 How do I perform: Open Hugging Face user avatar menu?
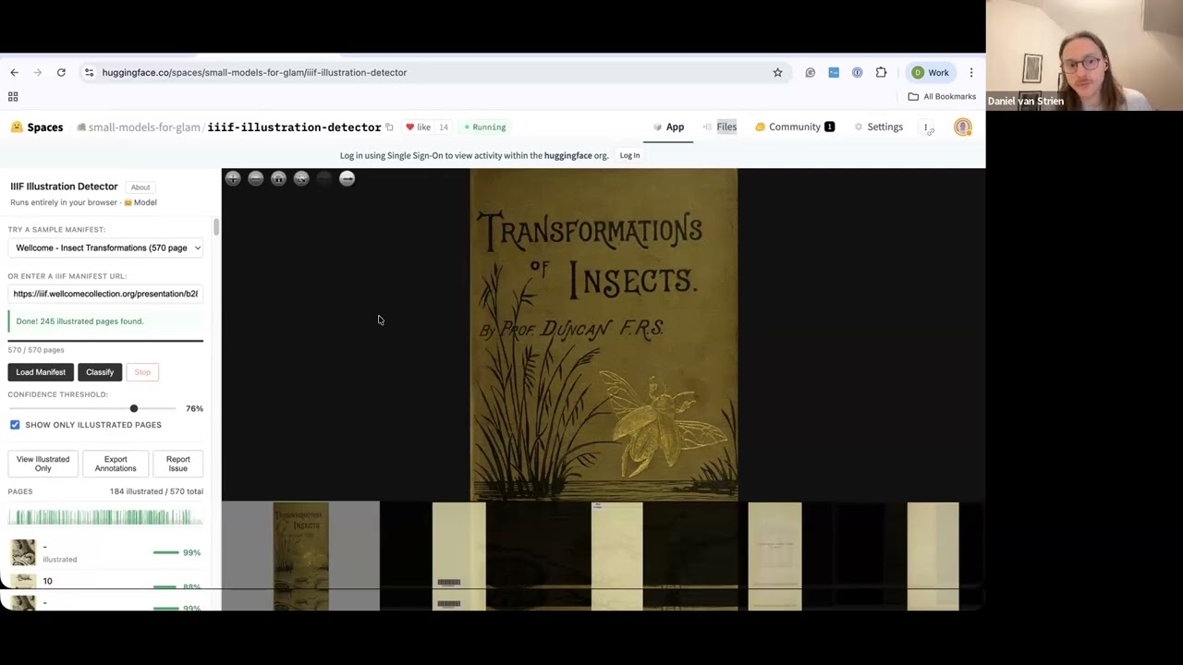pyautogui.click(x=963, y=127)
